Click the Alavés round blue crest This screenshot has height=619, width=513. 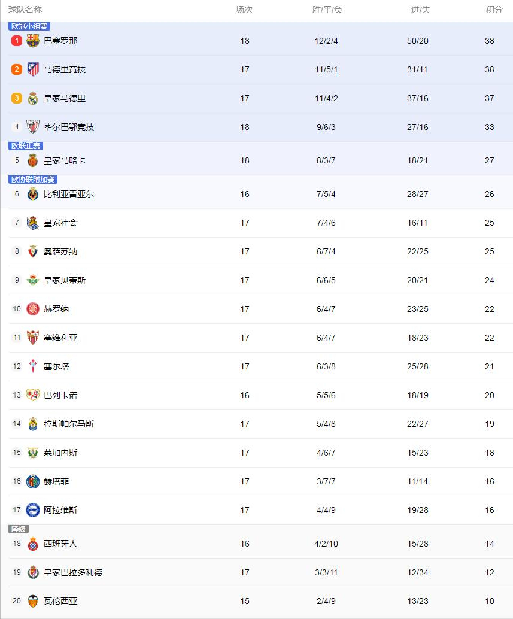click(x=33, y=510)
